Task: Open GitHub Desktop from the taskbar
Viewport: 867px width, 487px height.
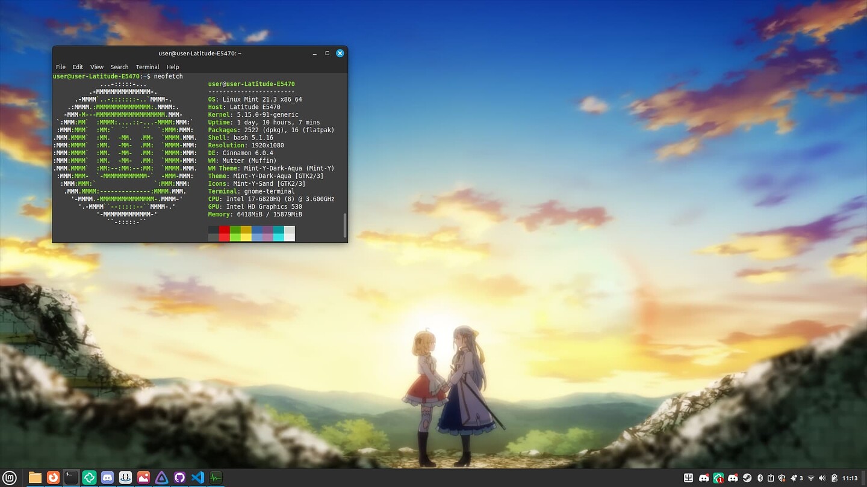Action: (x=179, y=477)
